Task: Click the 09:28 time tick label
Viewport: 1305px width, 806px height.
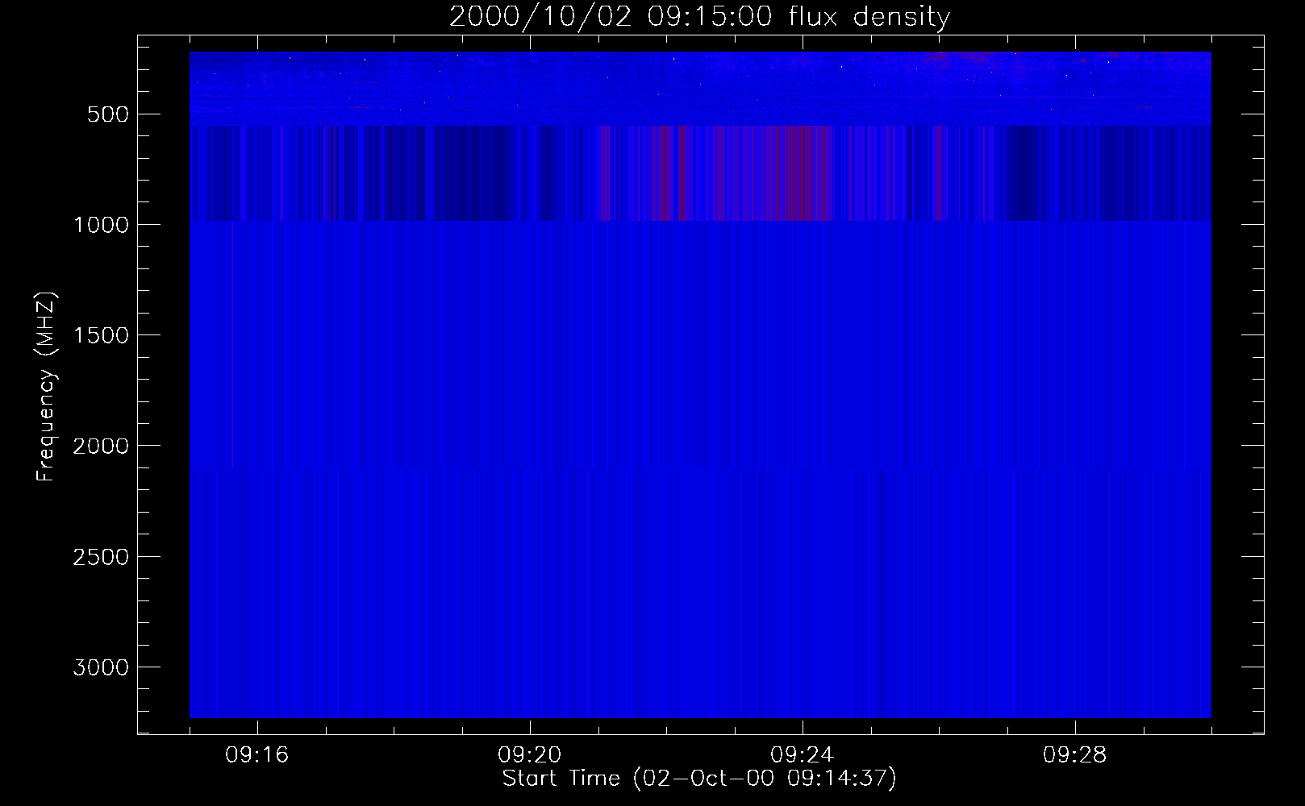Action: coord(1075,755)
